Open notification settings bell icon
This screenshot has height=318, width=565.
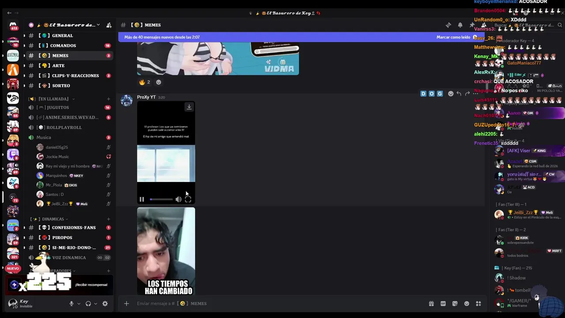click(460, 25)
